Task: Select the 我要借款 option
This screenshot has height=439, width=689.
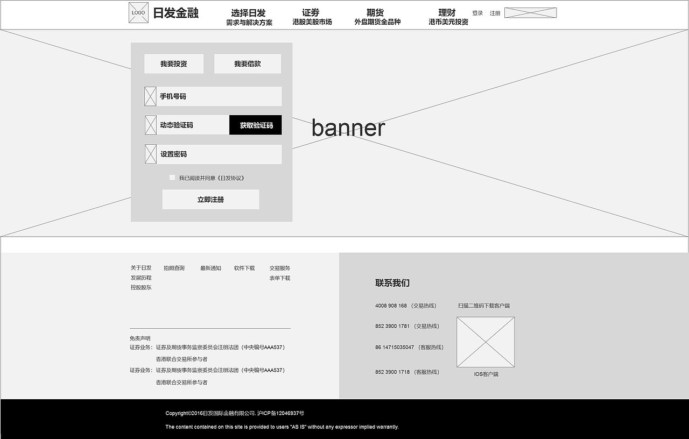Action: point(247,63)
